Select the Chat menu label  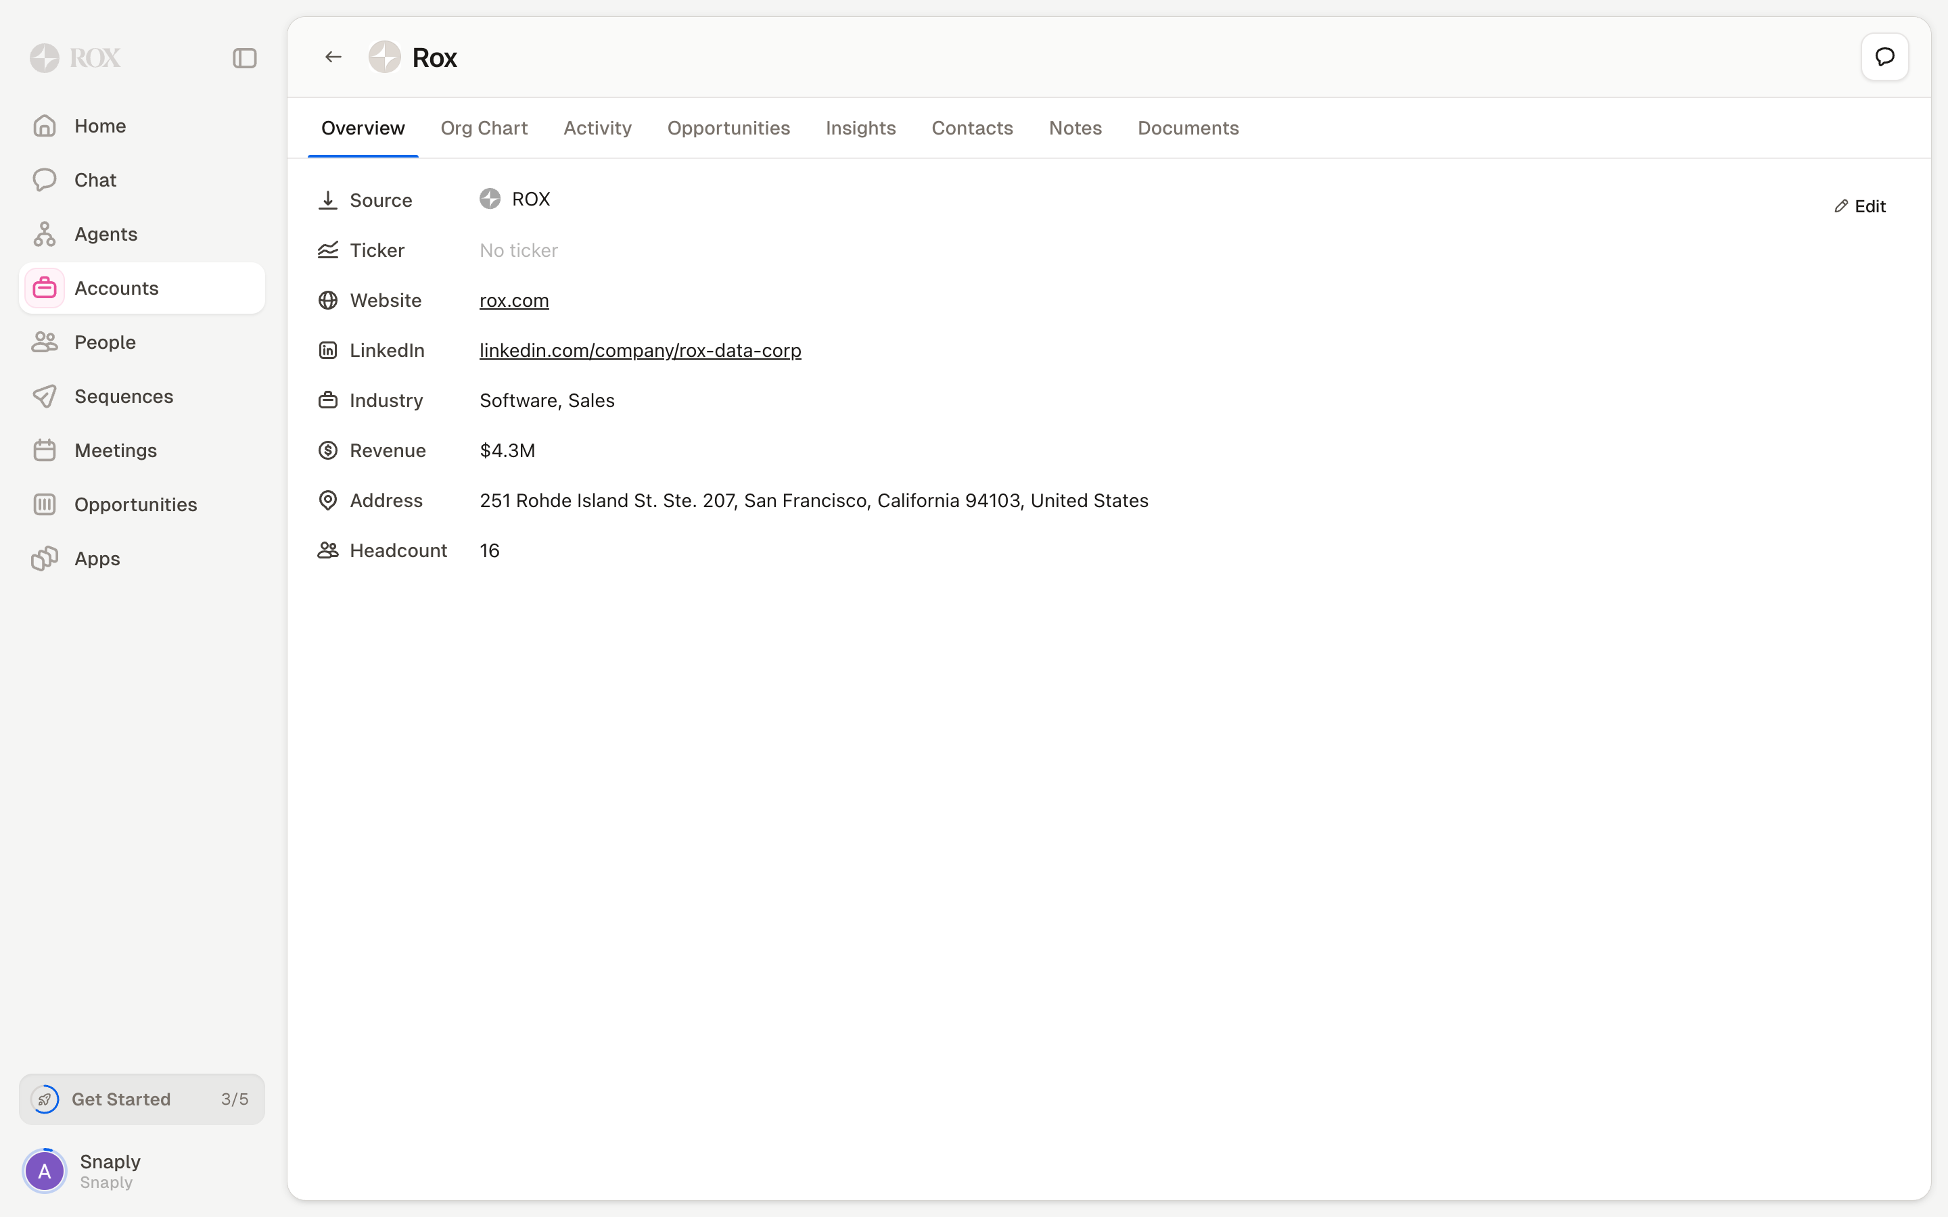96,179
